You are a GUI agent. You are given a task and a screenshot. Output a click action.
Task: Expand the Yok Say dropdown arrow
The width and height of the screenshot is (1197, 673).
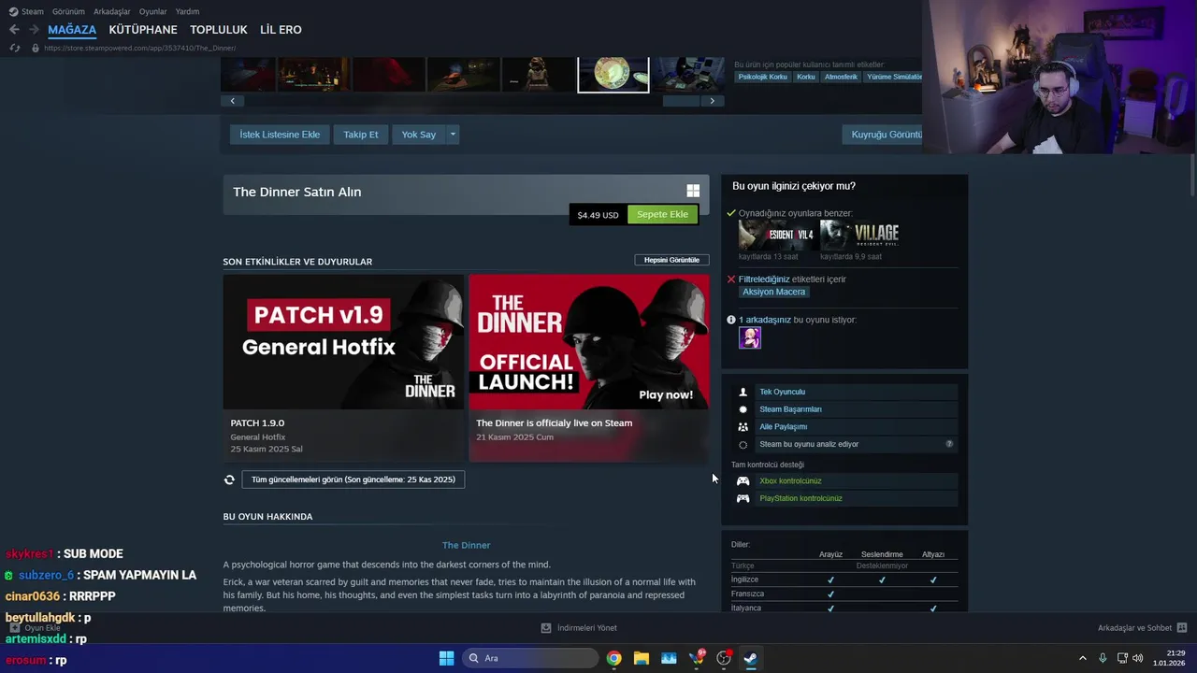[453, 135]
